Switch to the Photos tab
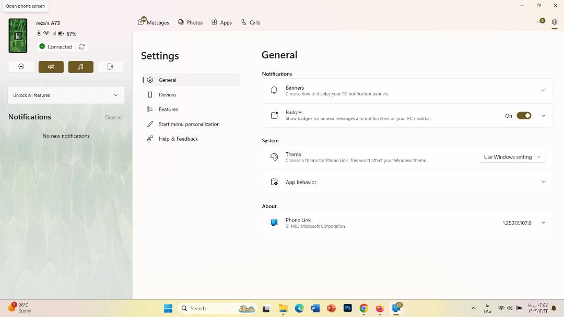Image resolution: width=564 pixels, height=317 pixels. point(190,22)
